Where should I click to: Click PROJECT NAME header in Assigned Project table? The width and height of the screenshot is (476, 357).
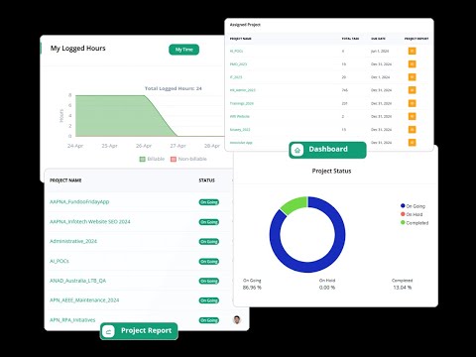point(240,39)
